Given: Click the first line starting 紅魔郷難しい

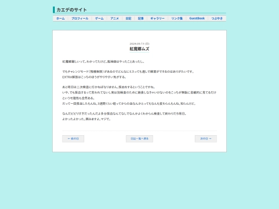Looking at the screenshot, I should click(x=103, y=62).
